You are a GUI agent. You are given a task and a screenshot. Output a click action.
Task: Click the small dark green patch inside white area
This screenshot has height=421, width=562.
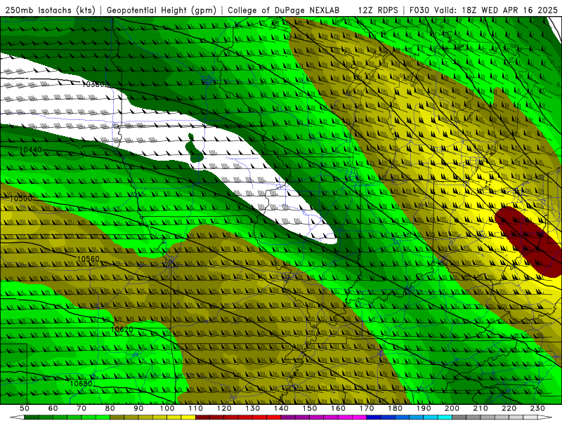195,148
